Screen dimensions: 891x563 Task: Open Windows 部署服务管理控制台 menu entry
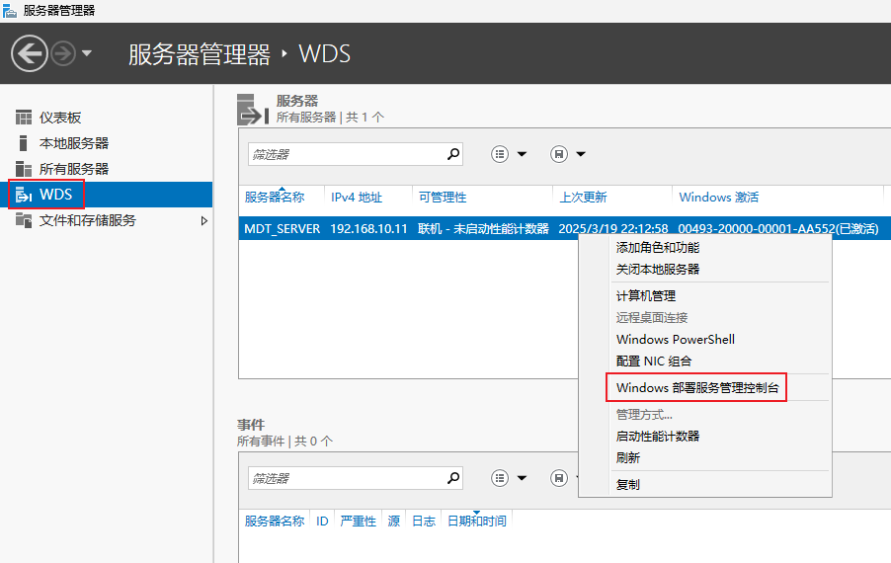pyautogui.click(x=697, y=387)
